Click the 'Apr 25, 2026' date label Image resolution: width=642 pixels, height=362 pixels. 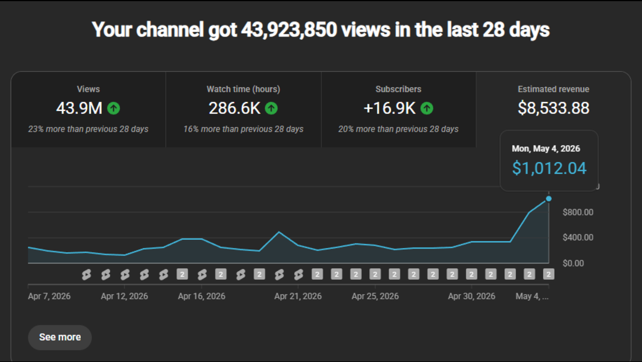point(375,296)
